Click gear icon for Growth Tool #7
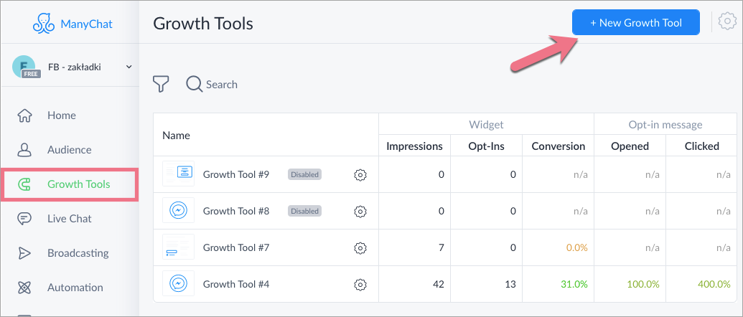Screen dimensions: 743x317 [360, 248]
